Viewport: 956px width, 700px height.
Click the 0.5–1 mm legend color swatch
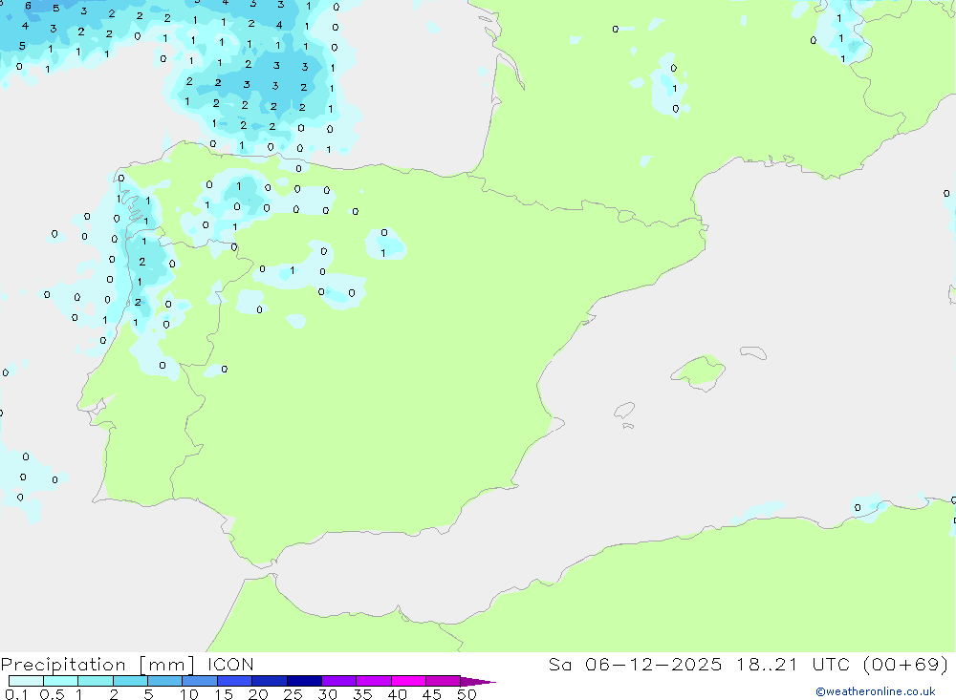(x=61, y=681)
